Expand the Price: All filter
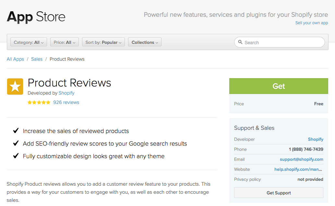Viewport: 335px width, 206px height. pyautogui.click(x=65, y=42)
